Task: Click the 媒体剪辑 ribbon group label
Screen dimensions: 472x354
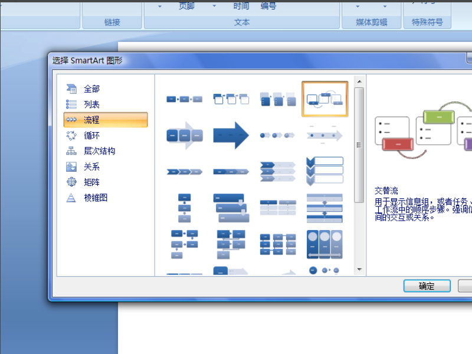Action: 372,22
